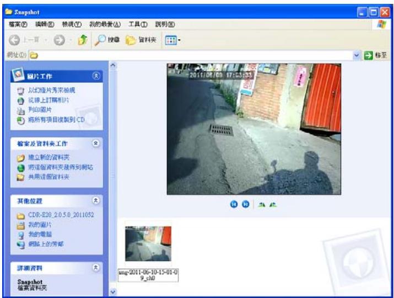The width and height of the screenshot is (394, 298).
Task: Click the share folder icon
Action: [x=20, y=178]
